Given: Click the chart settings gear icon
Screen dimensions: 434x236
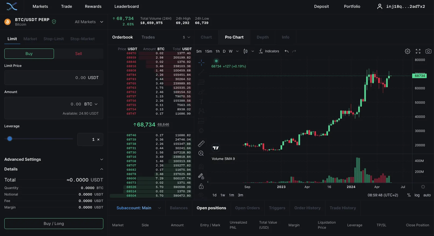Looking at the screenshot, I should tap(407, 51).
